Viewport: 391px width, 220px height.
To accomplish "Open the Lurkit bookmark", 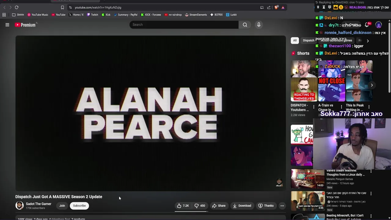I will [231, 15].
